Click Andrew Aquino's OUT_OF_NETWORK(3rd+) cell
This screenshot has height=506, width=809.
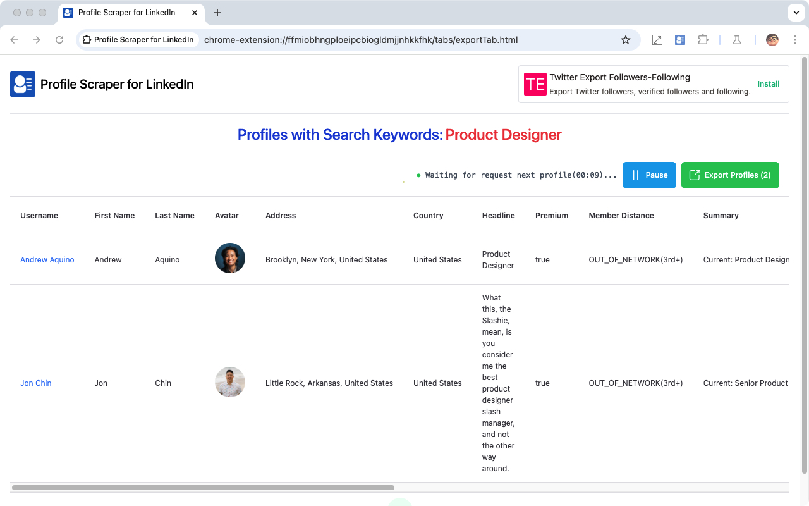click(x=636, y=260)
